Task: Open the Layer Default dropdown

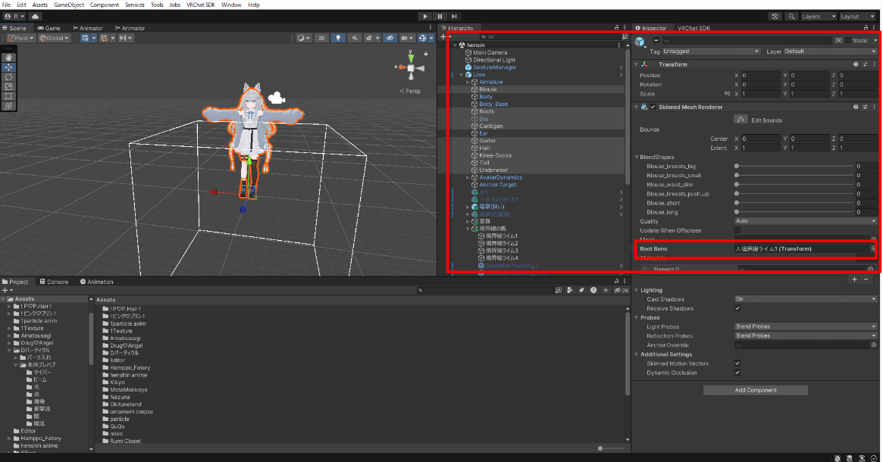Action: 830,52
